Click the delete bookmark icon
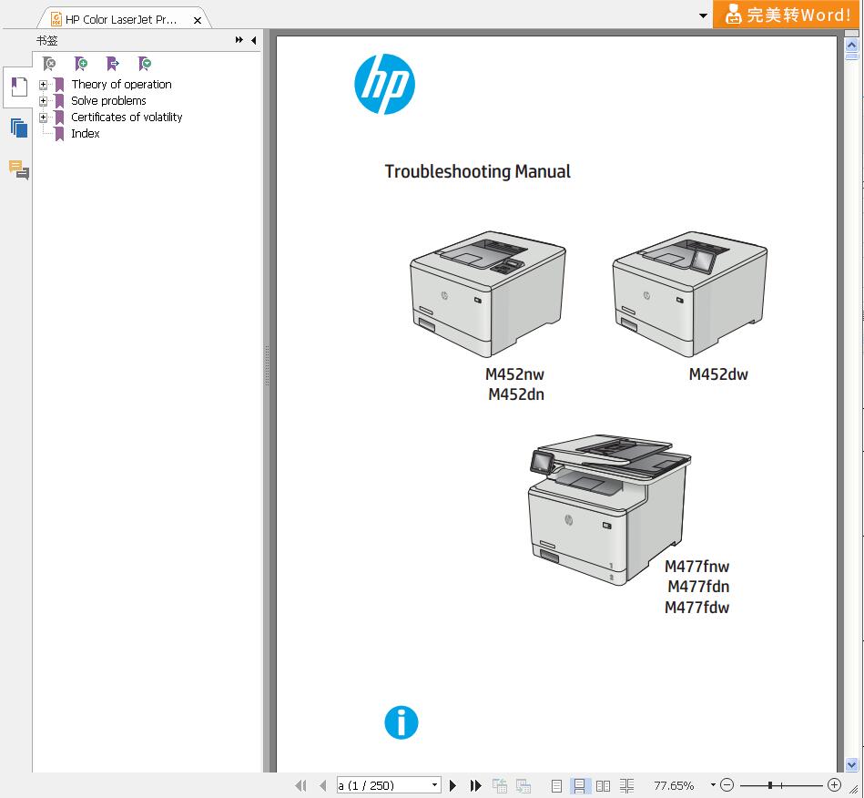 (x=49, y=64)
